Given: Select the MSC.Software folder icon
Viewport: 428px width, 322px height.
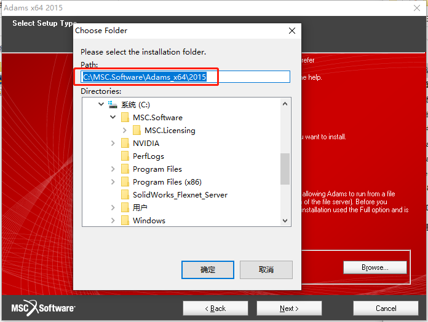Looking at the screenshot, I should 125,117.
